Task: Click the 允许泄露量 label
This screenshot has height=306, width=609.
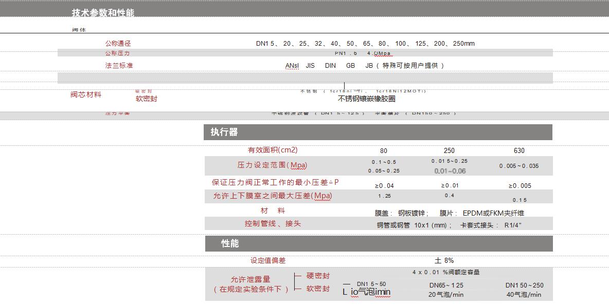Action: [250, 279]
